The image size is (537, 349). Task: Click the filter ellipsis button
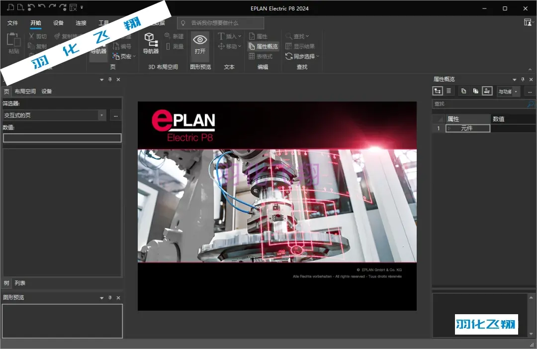pos(116,116)
